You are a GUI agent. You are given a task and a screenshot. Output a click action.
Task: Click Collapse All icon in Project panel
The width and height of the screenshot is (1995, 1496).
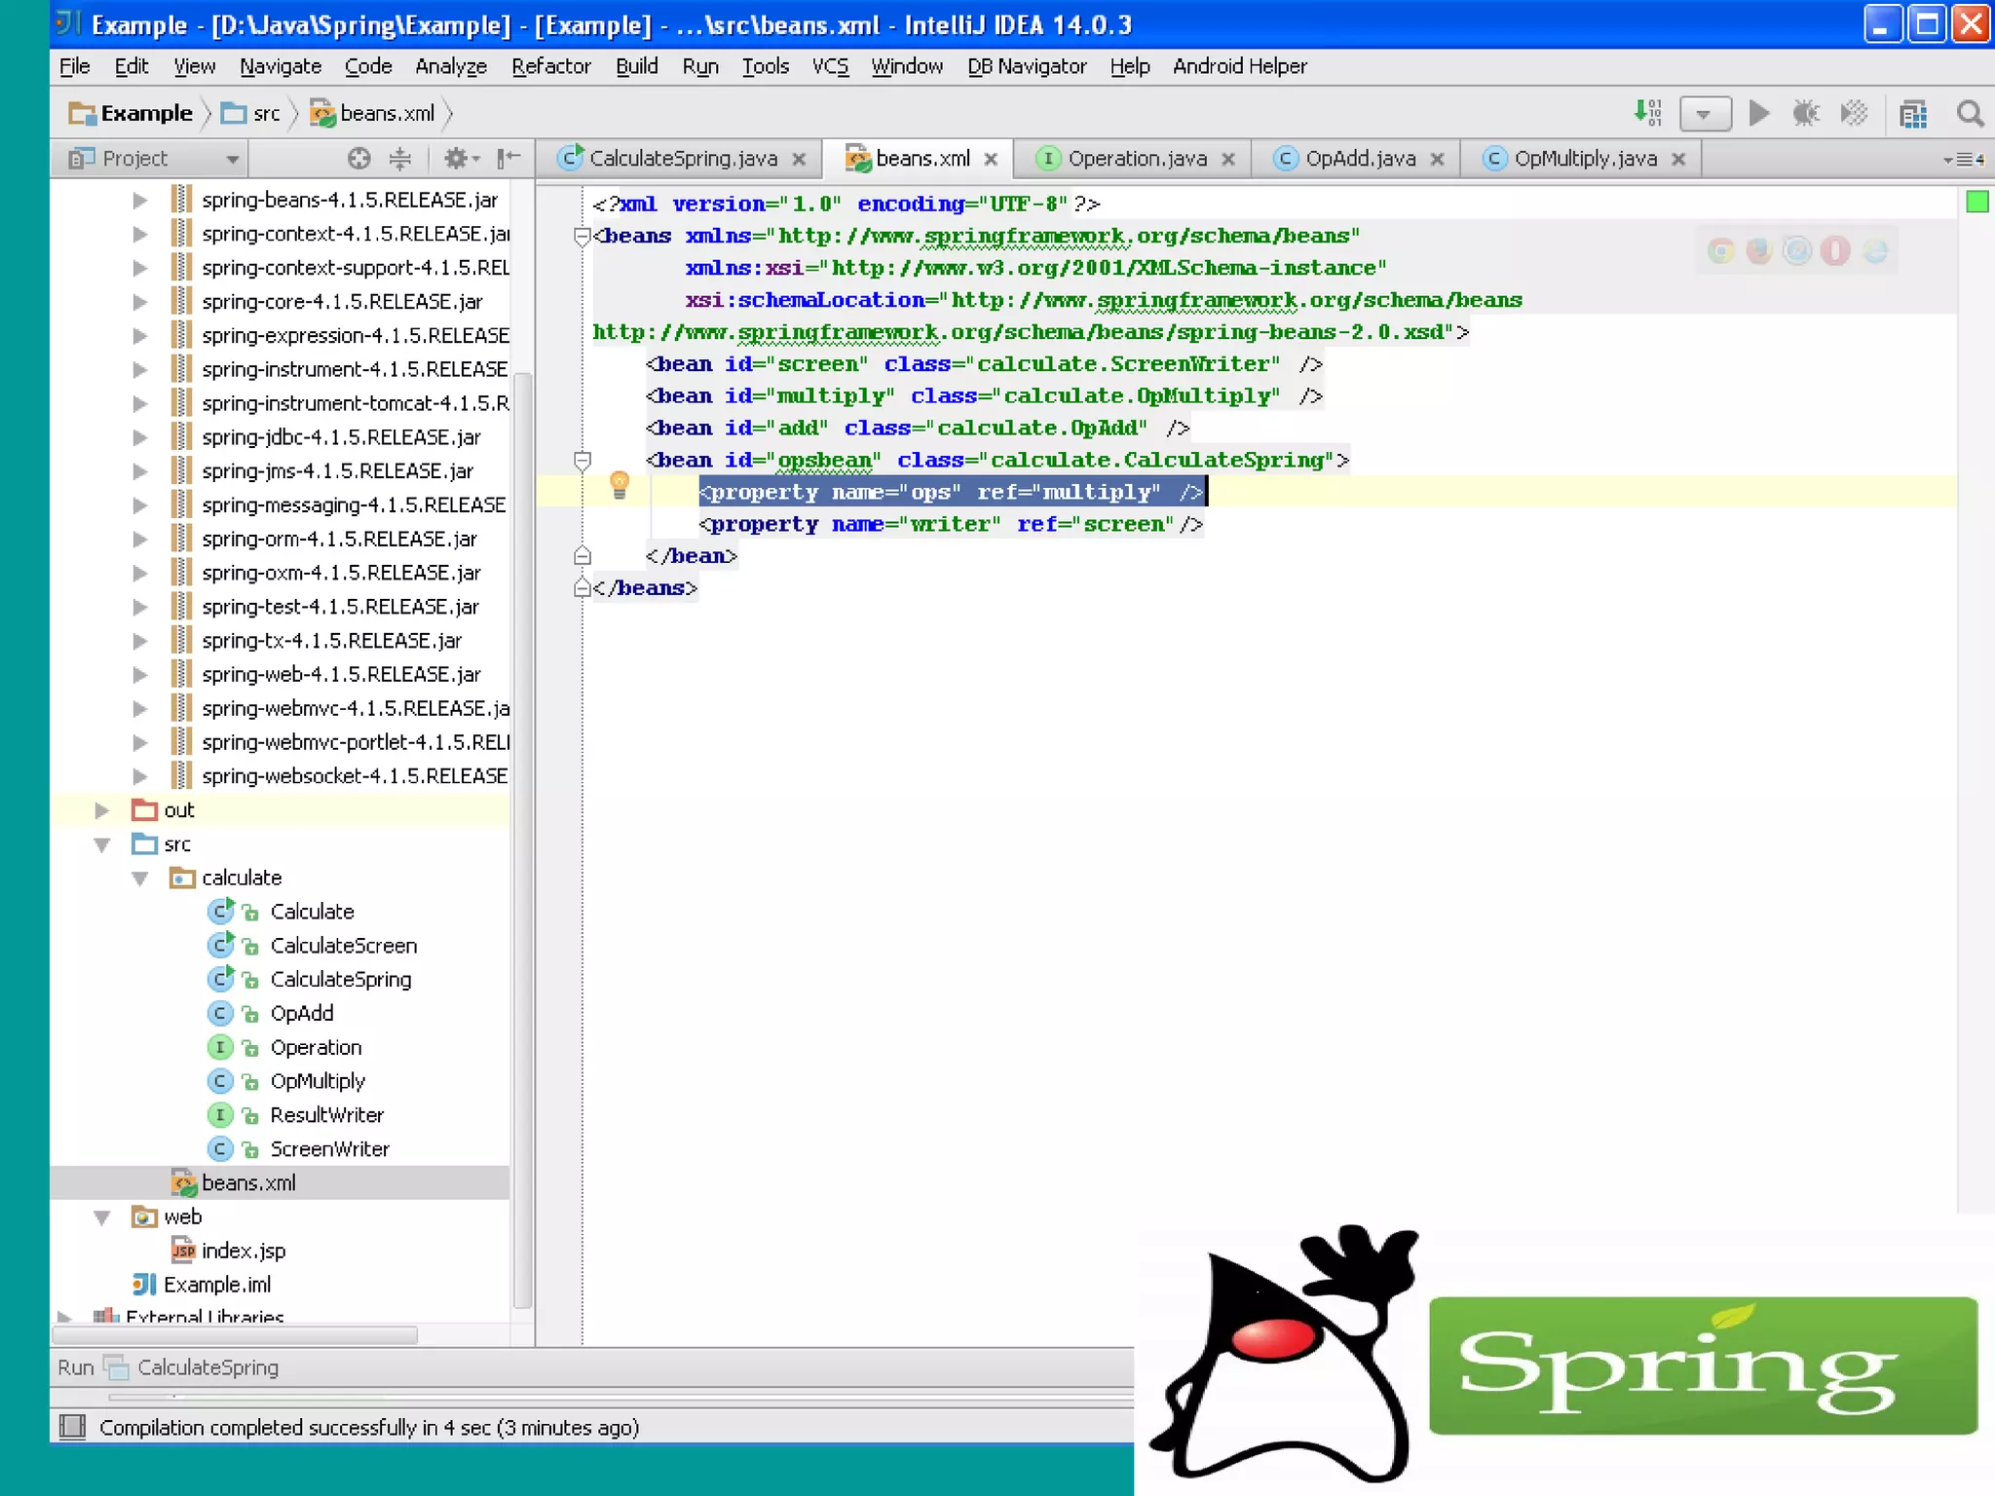coord(399,158)
